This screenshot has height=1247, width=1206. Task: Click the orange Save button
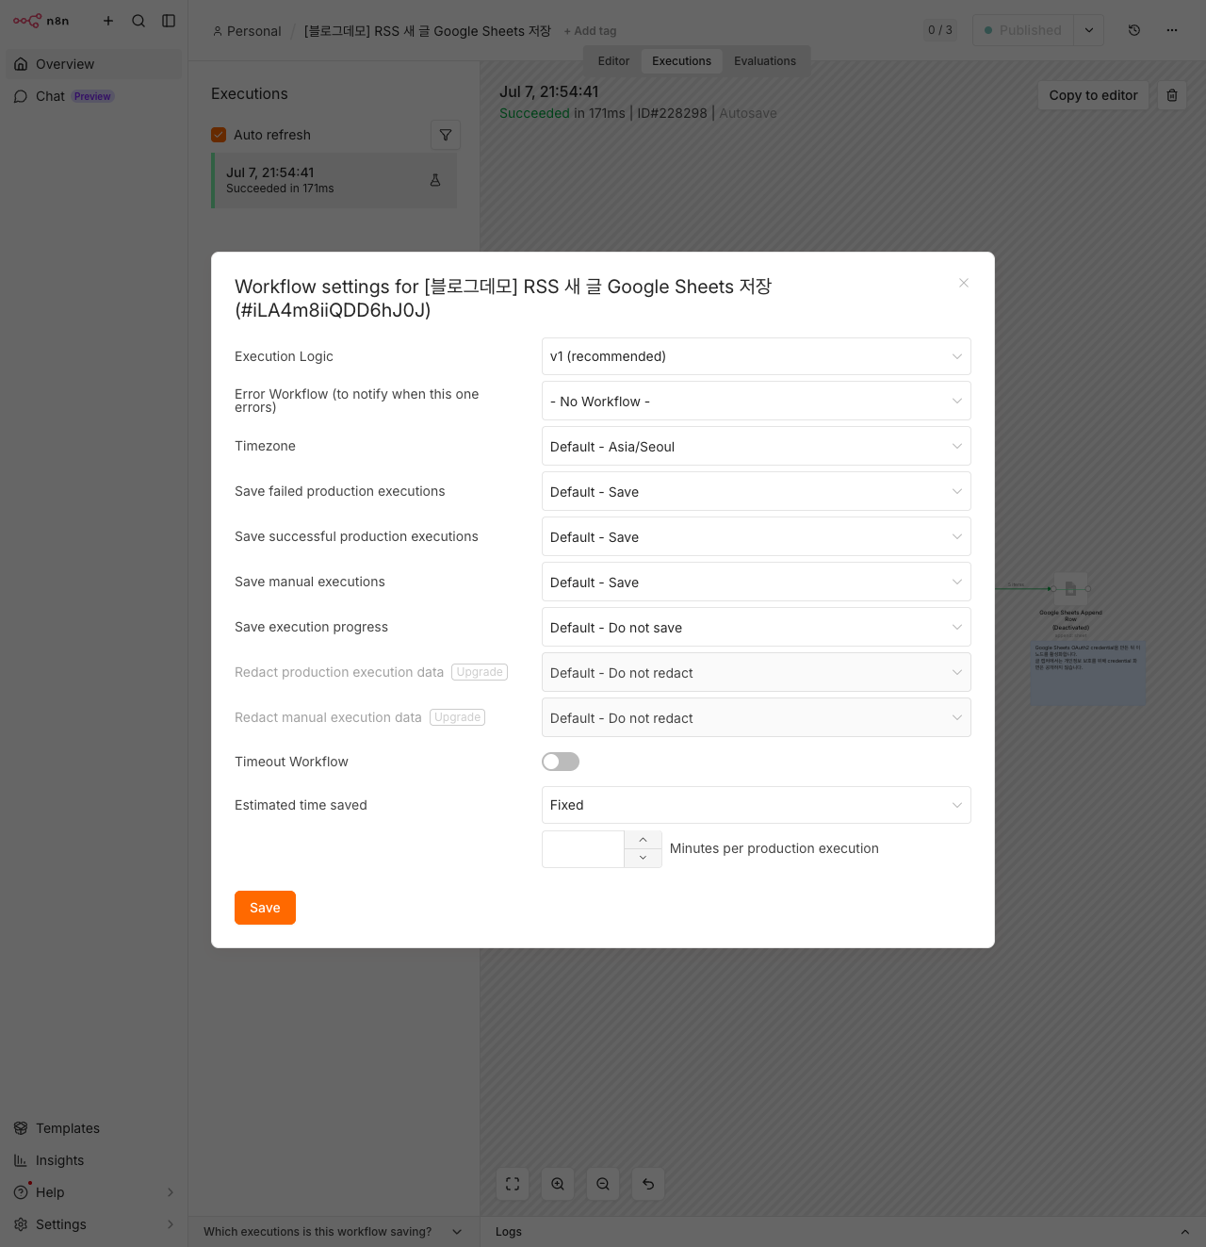click(x=265, y=908)
